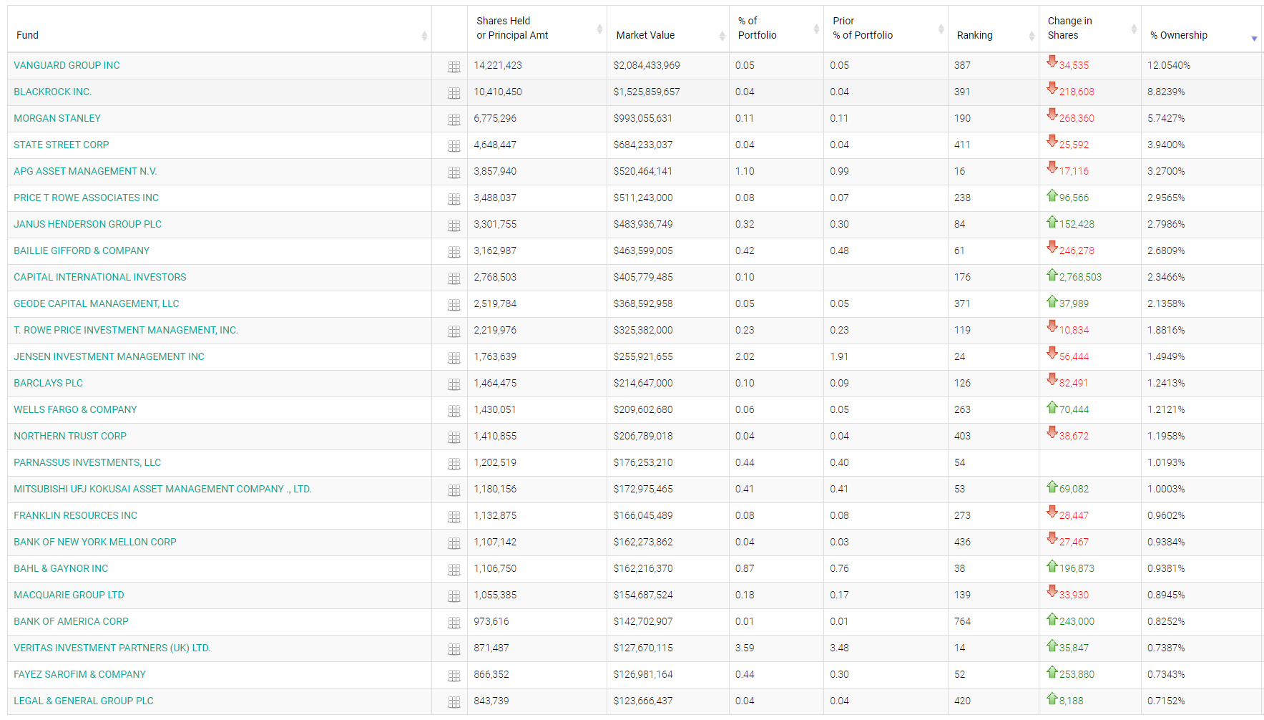Open grid icon for Bank of America Corp
This screenshot has width=1264, height=720.
click(x=454, y=623)
